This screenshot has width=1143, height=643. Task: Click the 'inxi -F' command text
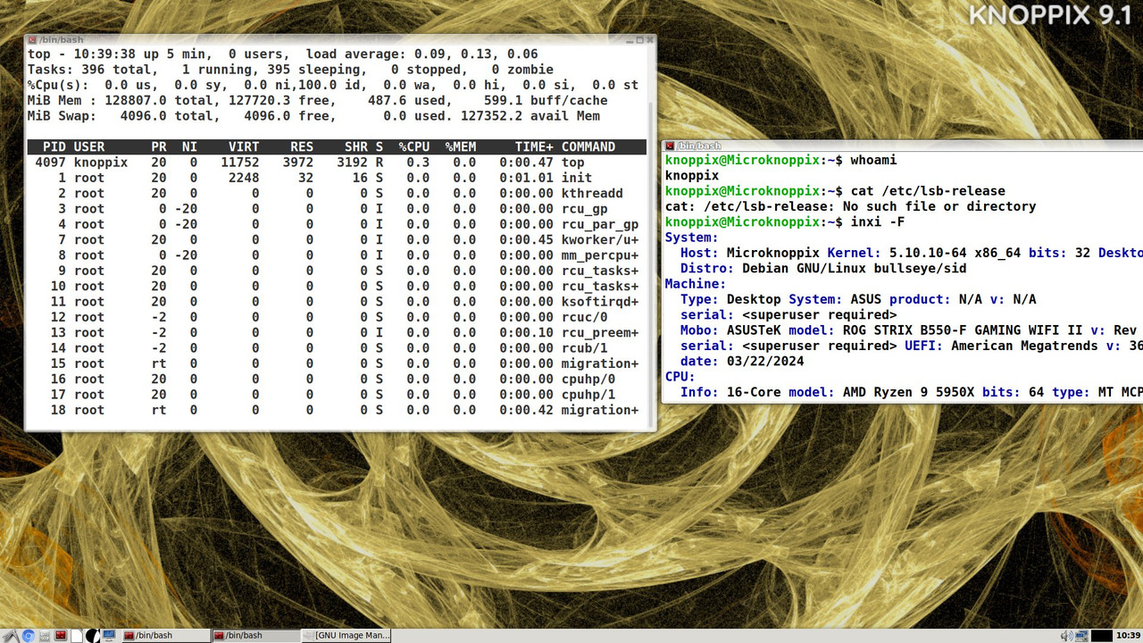877,222
